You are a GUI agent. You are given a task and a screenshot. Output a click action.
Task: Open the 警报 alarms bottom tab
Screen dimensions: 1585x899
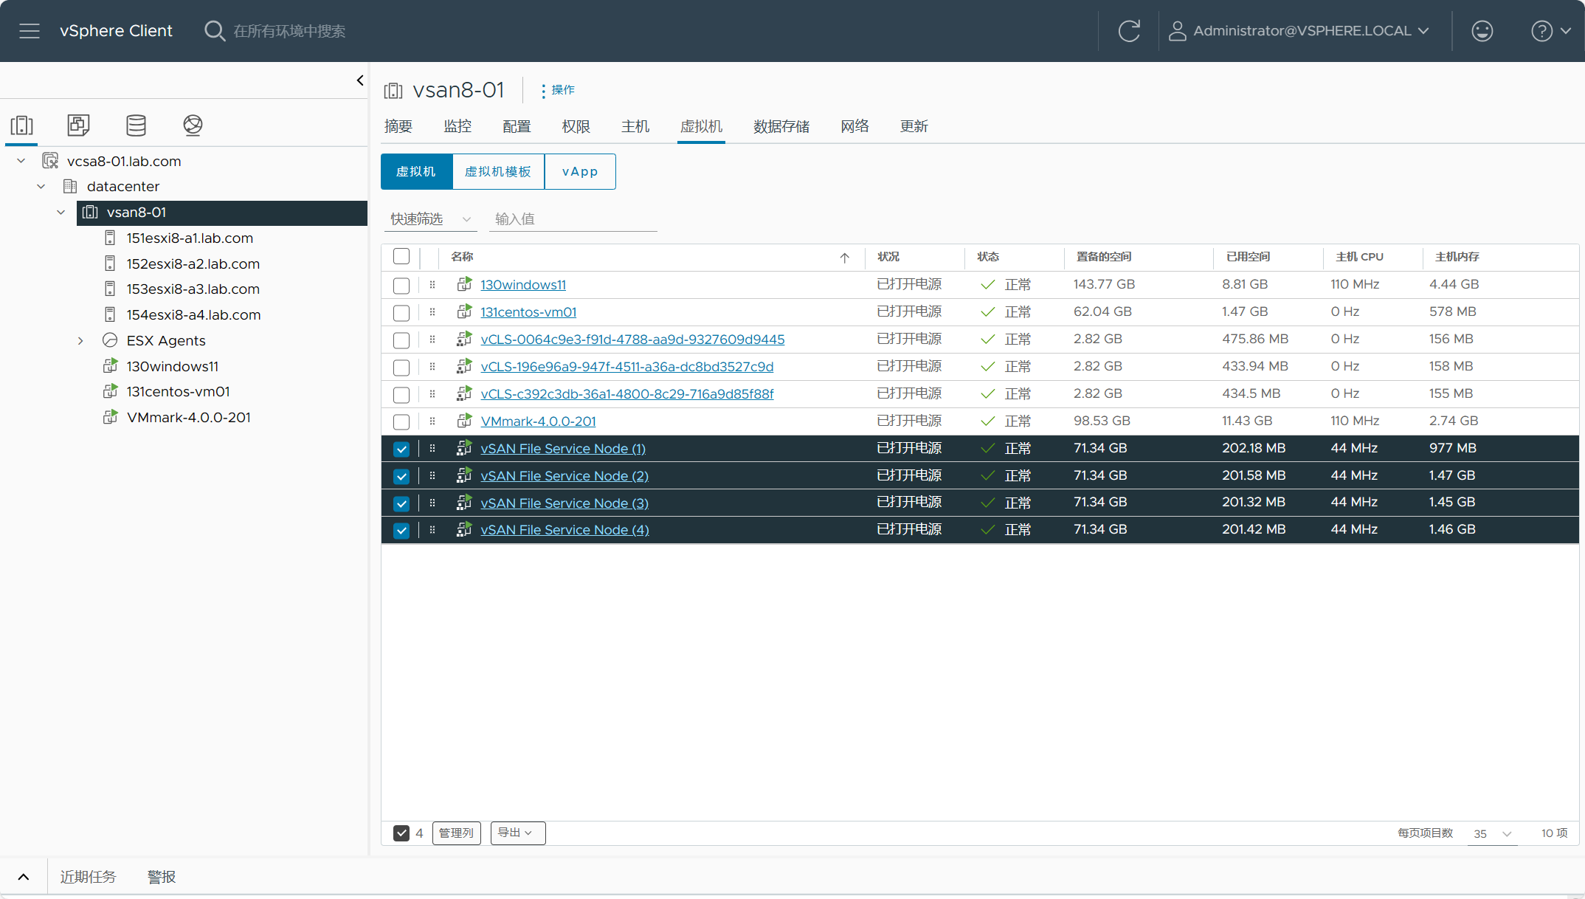162,877
